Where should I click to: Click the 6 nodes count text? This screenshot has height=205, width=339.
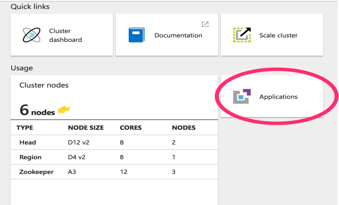pos(37,111)
